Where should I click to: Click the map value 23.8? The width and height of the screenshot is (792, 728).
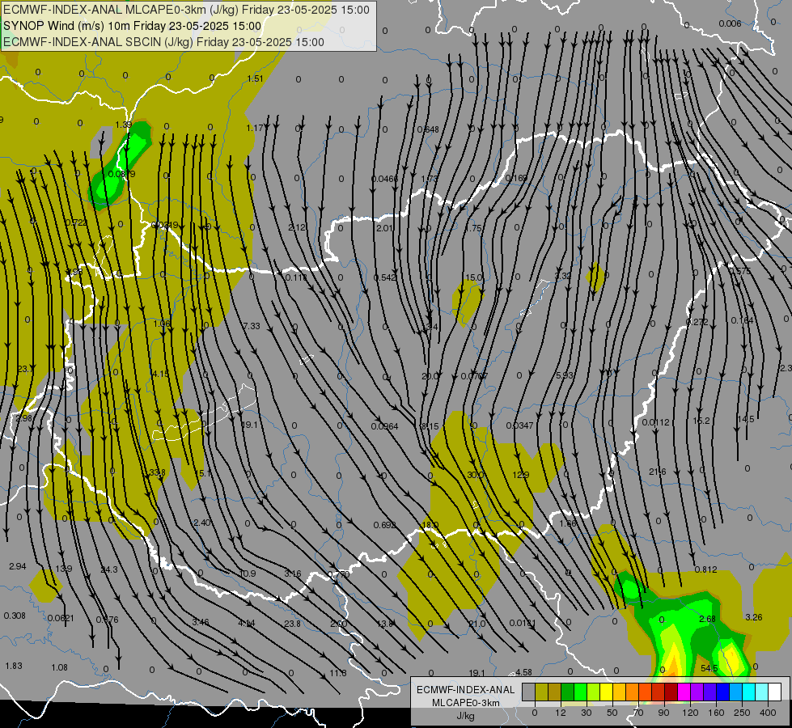coord(293,624)
